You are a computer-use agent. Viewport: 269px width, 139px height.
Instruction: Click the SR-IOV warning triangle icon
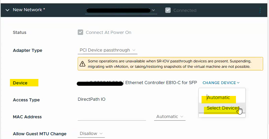(82, 64)
